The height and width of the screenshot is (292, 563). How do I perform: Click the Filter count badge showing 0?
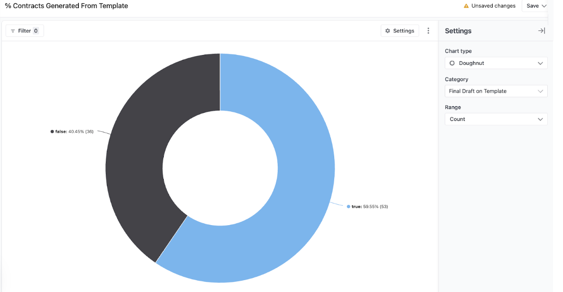point(36,31)
